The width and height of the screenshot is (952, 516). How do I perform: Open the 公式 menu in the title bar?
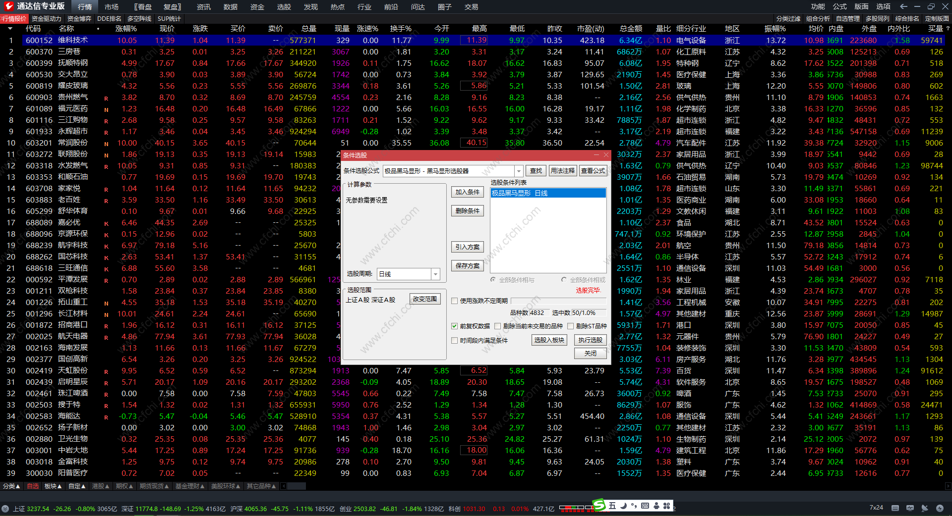839,6
